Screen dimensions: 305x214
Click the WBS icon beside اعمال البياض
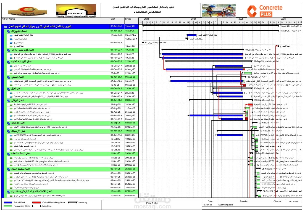click(x=9, y=101)
